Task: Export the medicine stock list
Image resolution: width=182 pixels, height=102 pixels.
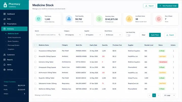Action: (x=170, y=35)
